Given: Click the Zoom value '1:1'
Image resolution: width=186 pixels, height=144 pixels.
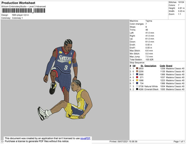Looking at the screenshot, I should (x=179, y=14).
